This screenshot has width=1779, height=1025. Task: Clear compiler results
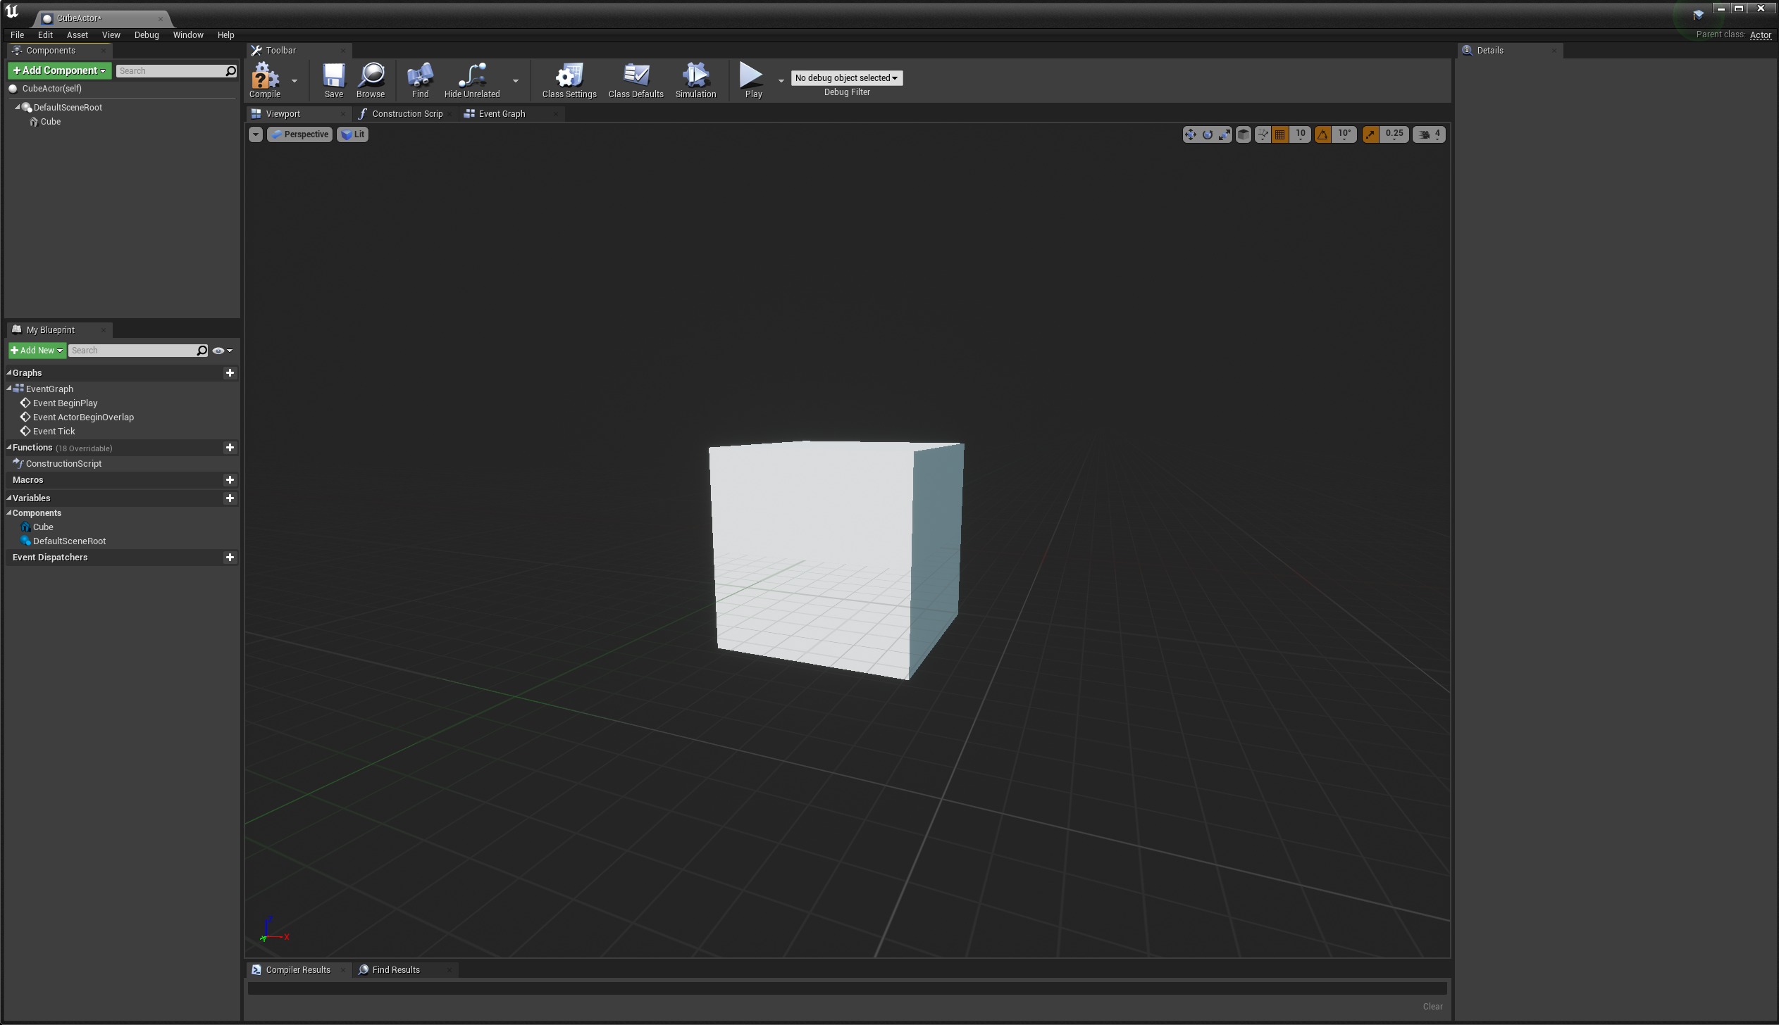tap(1432, 1007)
